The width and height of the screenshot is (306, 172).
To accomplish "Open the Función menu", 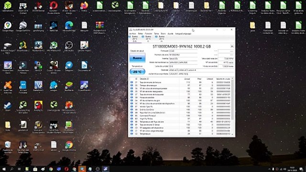I will (148, 34).
